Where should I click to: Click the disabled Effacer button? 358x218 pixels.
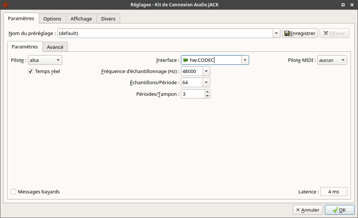click(x=334, y=33)
